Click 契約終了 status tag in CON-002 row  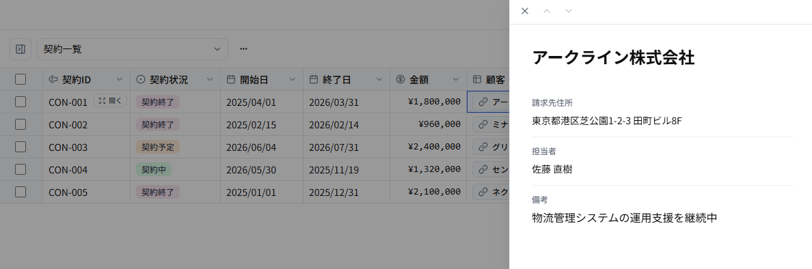[158, 125]
